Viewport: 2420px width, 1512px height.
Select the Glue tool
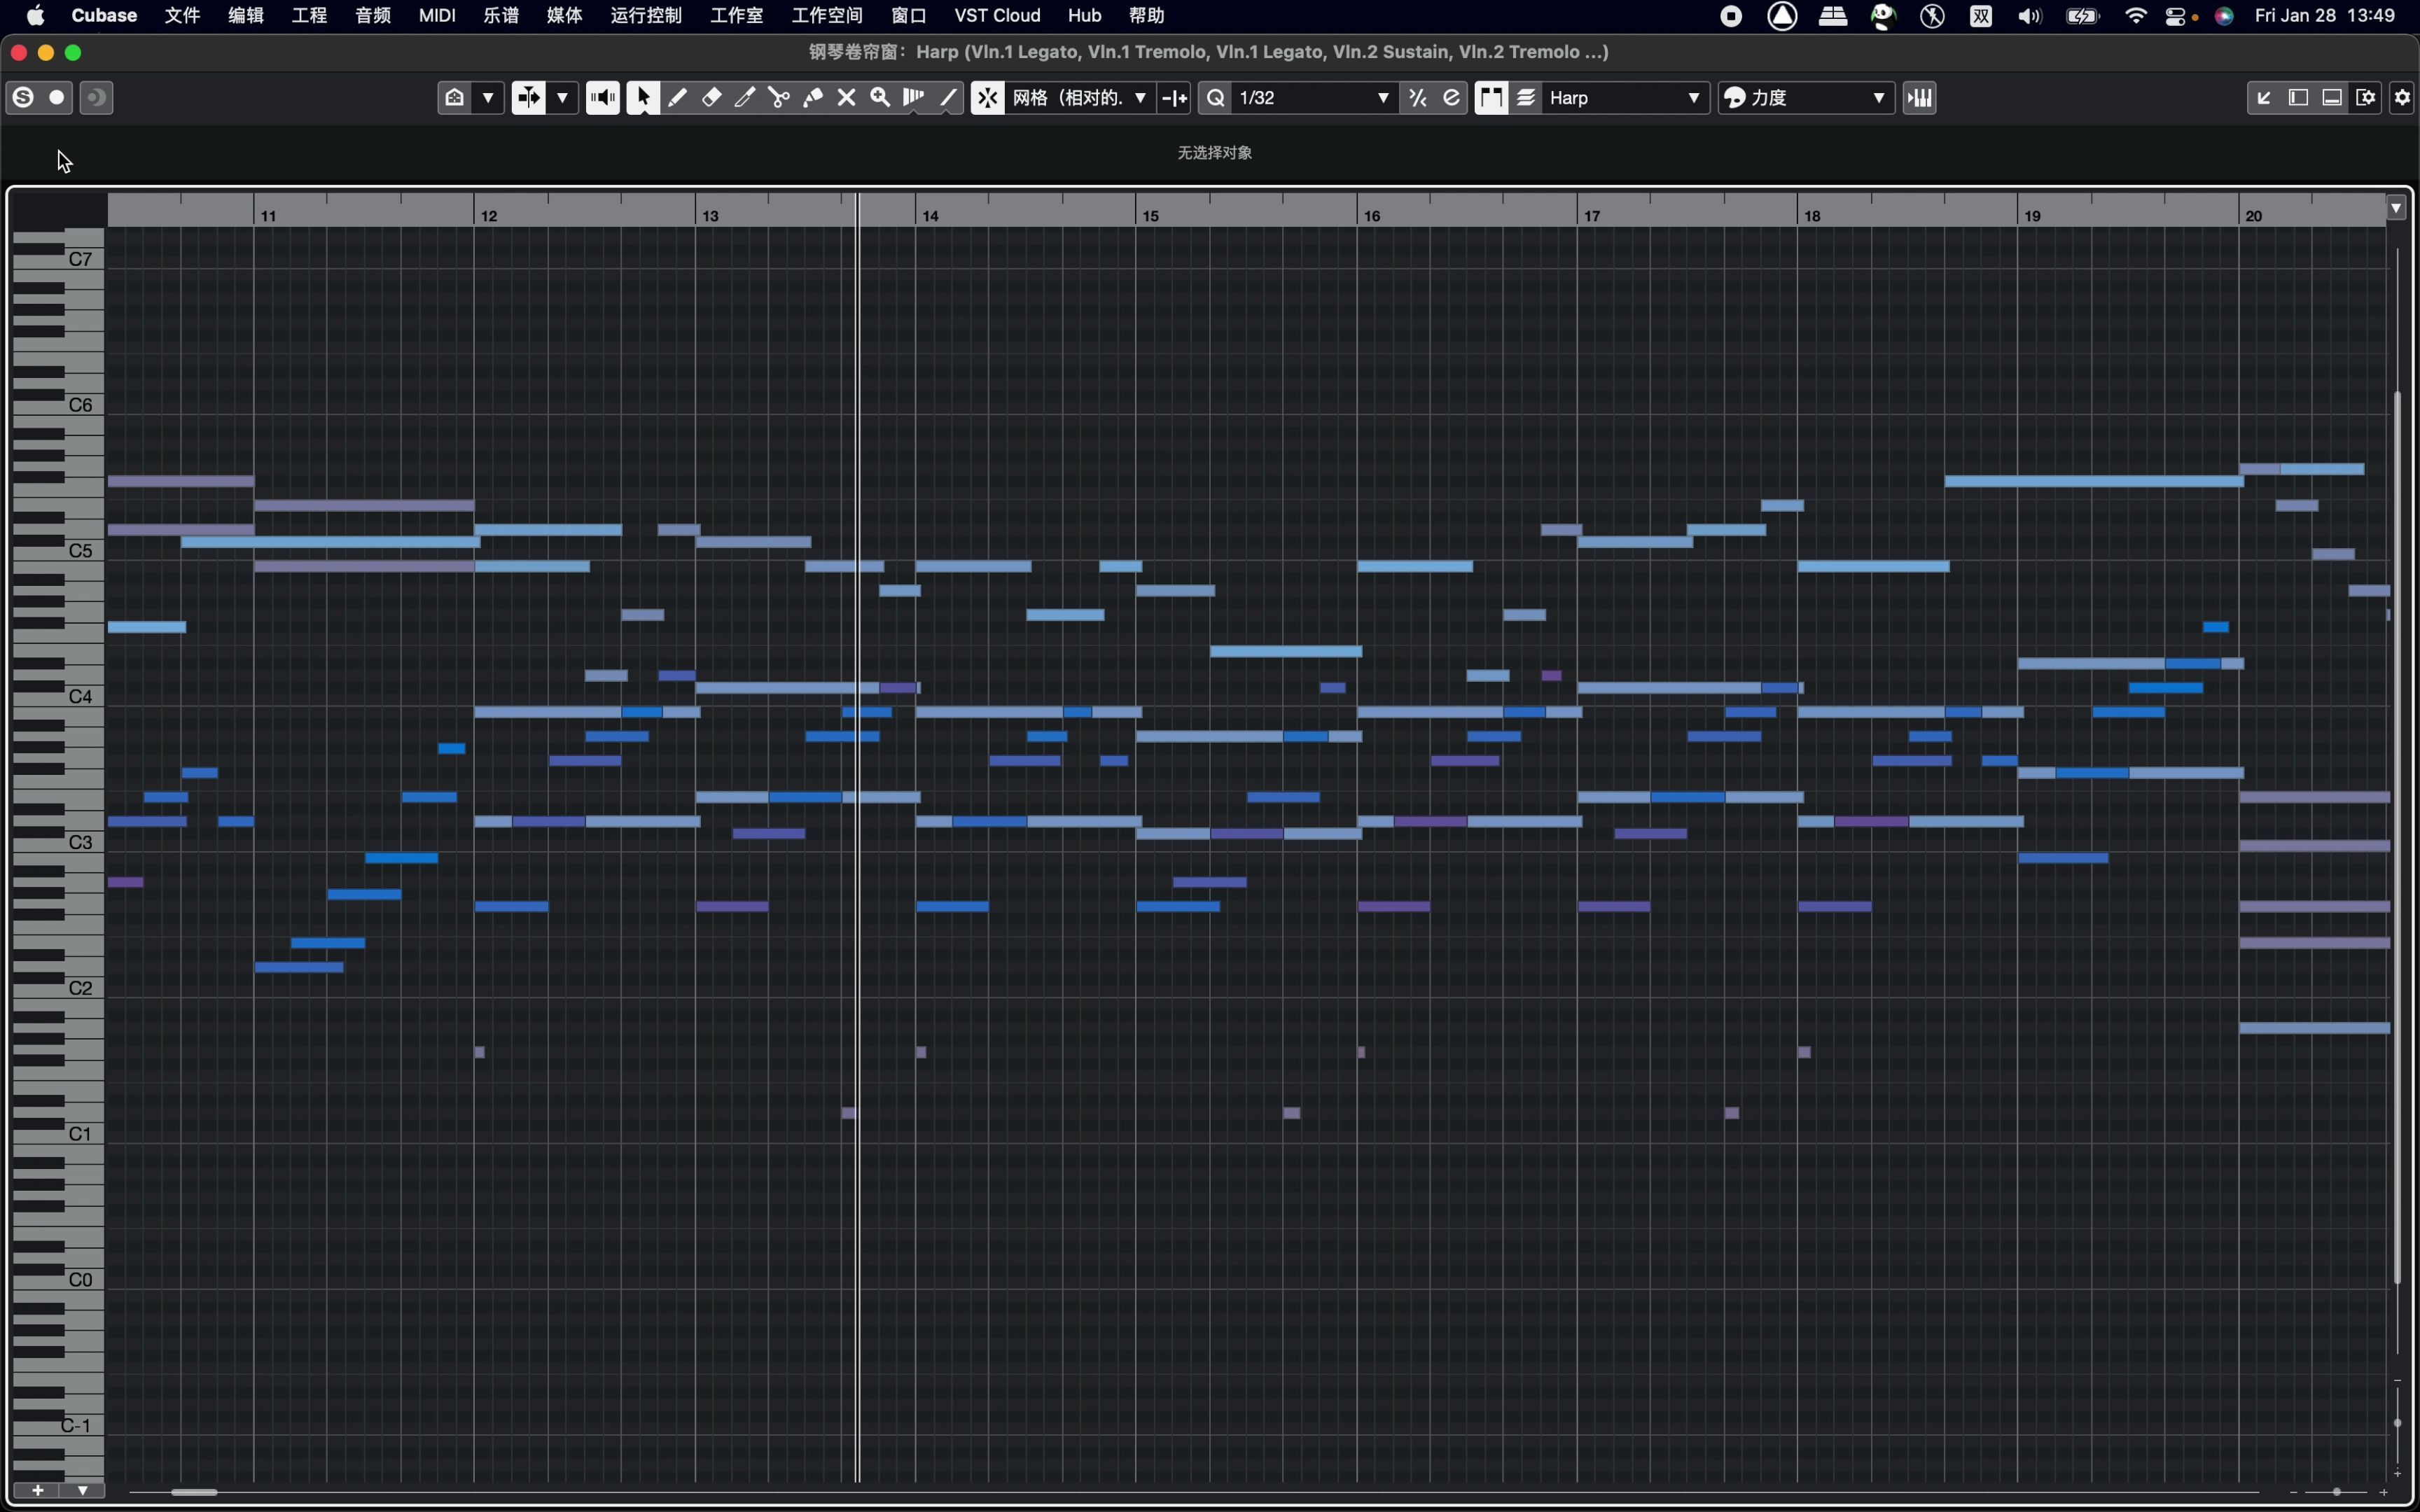pyautogui.click(x=813, y=97)
